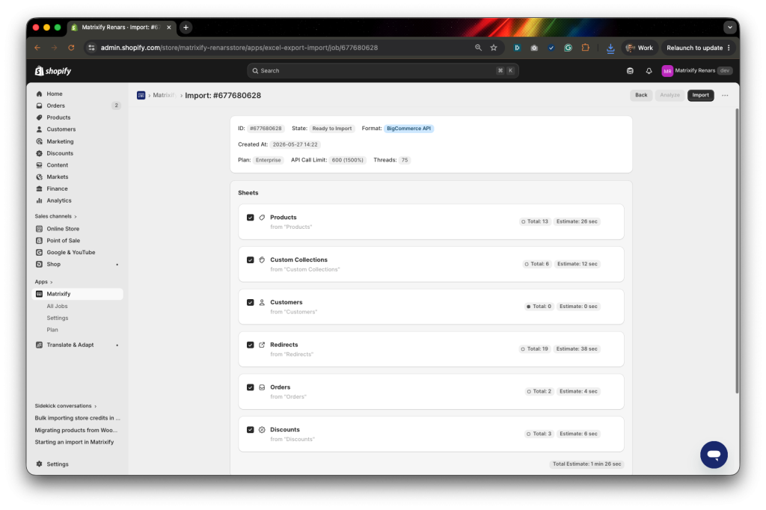Image resolution: width=766 pixels, height=510 pixels.
Task: Click the Back button
Action: tap(641, 95)
